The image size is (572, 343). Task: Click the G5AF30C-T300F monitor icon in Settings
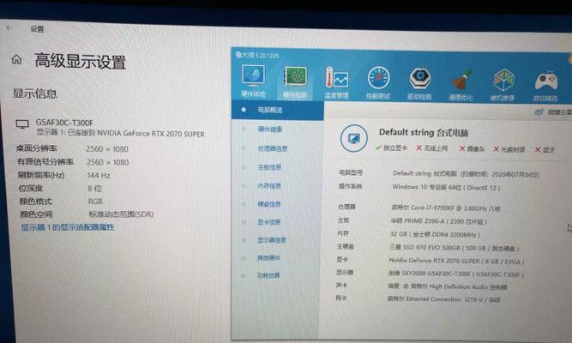22,124
